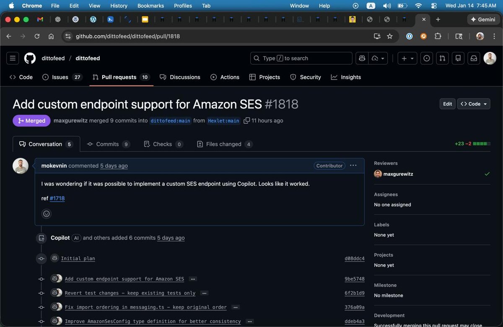Select the Conversation tab
Screen dimensions: 503x327
pos(46,144)
